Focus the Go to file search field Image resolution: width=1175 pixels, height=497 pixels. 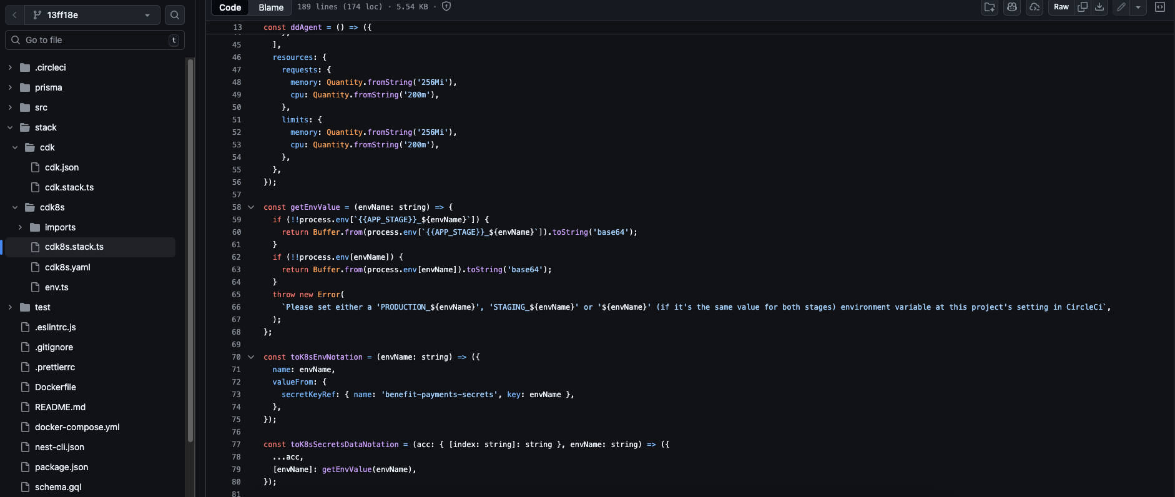point(95,40)
